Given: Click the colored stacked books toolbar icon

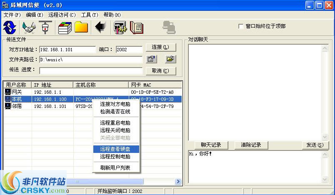Looking at the screenshot, I should pos(65,28).
